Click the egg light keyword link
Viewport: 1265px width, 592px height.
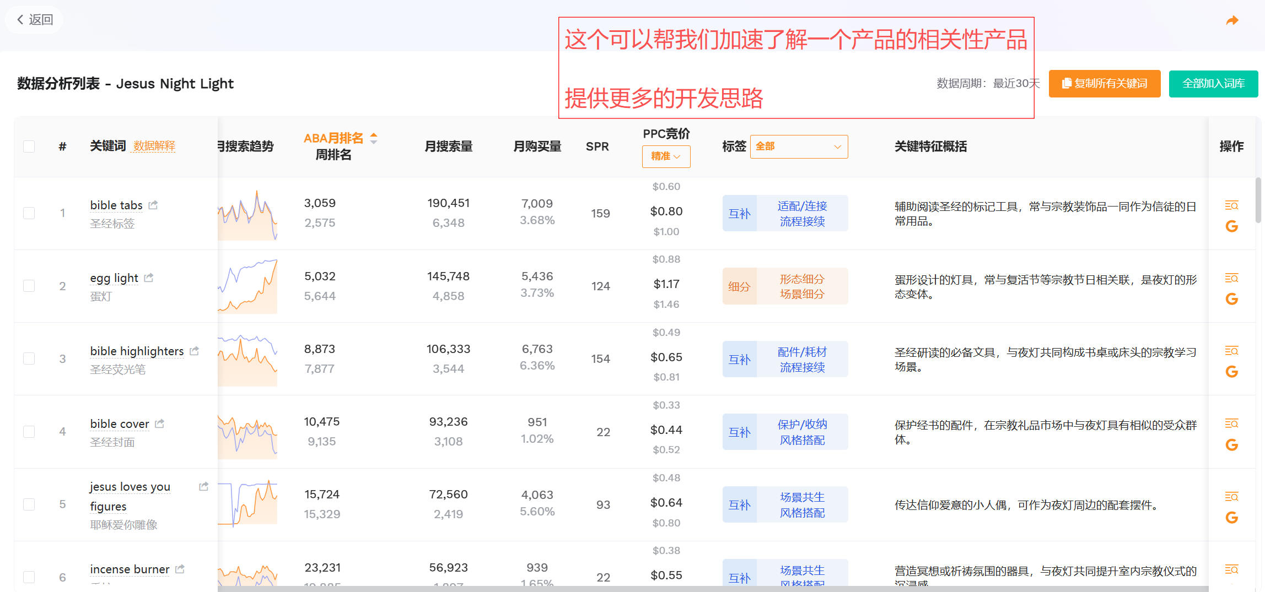click(x=114, y=278)
